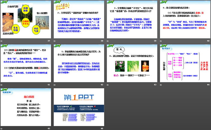
Task: Click slide number 38 label
Action: 102,41
